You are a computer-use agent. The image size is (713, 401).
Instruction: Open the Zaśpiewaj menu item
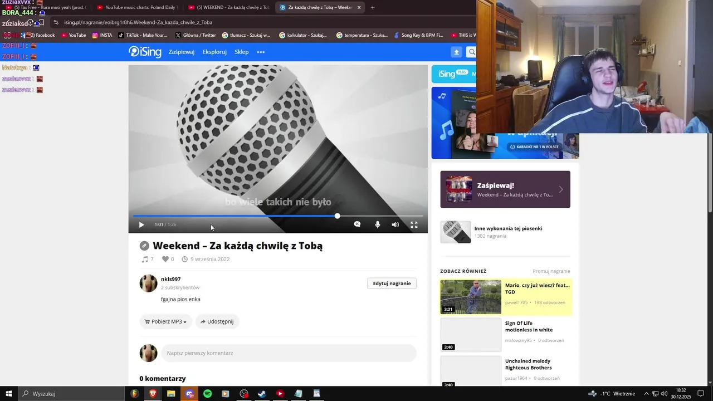[x=182, y=52]
